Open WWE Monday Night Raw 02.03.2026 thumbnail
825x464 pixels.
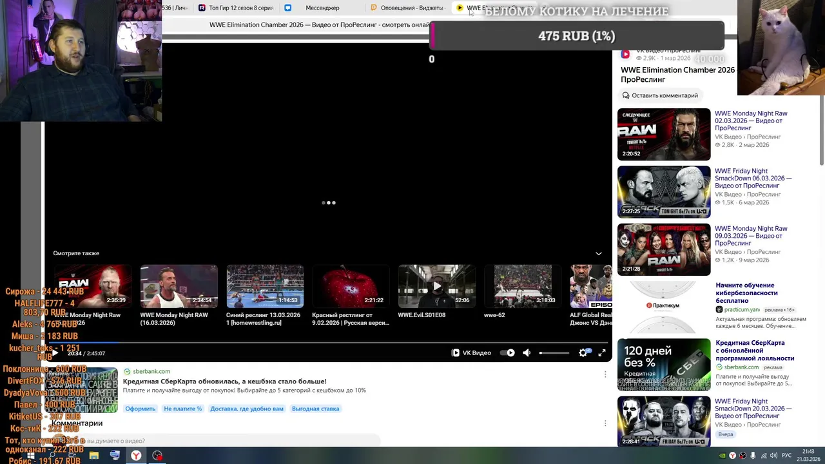tap(664, 134)
